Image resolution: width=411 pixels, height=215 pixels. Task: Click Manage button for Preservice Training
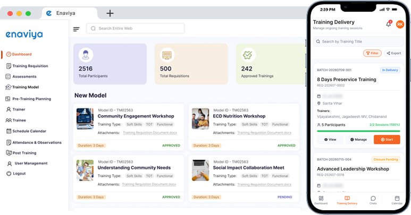tap(358, 140)
